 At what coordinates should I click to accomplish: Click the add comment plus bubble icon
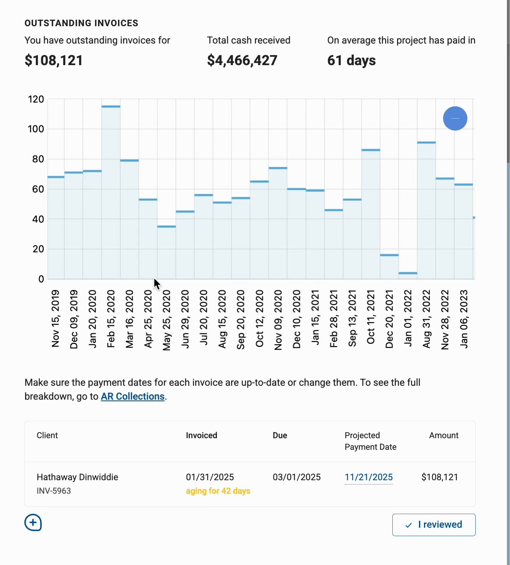(x=33, y=523)
